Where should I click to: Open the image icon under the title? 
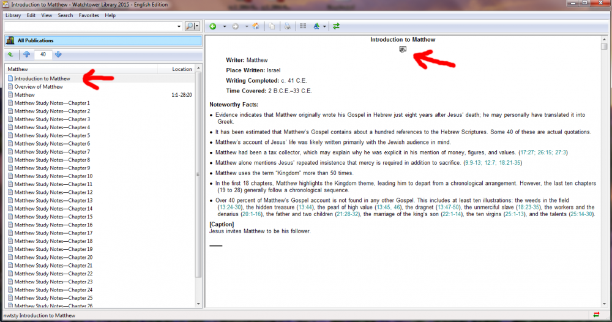(402, 50)
